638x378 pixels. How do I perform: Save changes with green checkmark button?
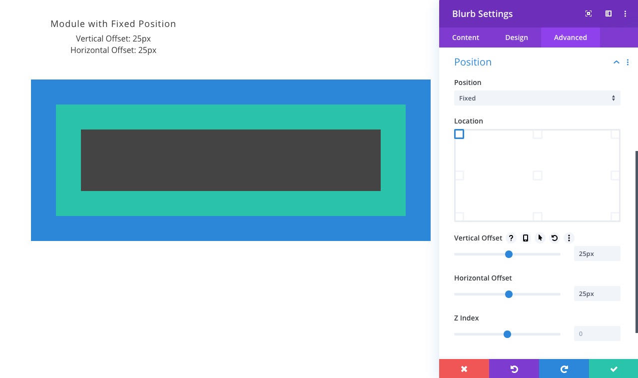coord(614,369)
